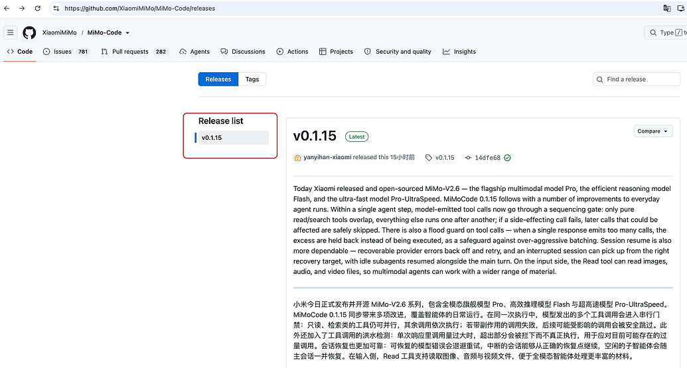
Task: Open the Compare dropdown
Action: [653, 131]
